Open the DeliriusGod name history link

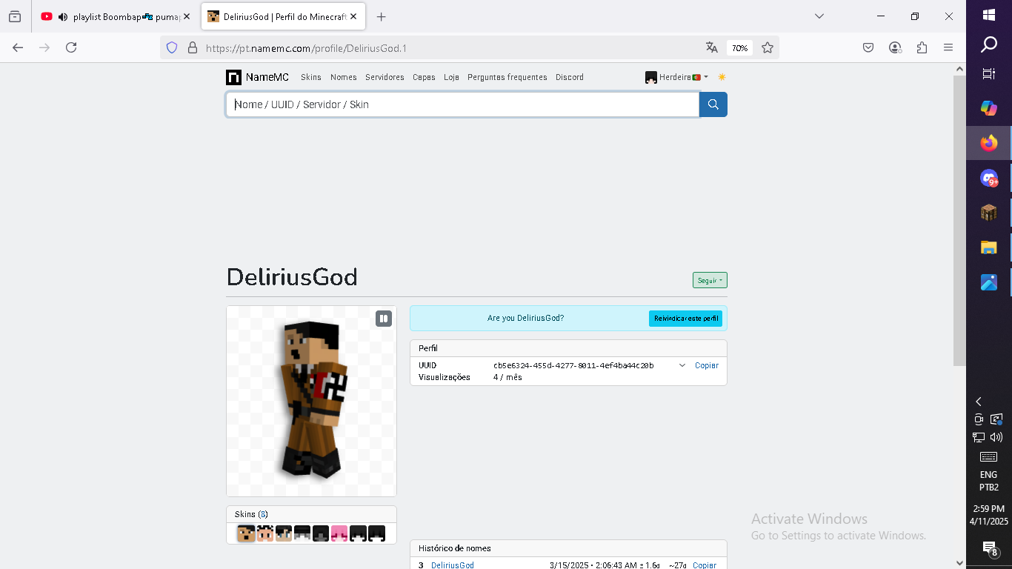453,565
